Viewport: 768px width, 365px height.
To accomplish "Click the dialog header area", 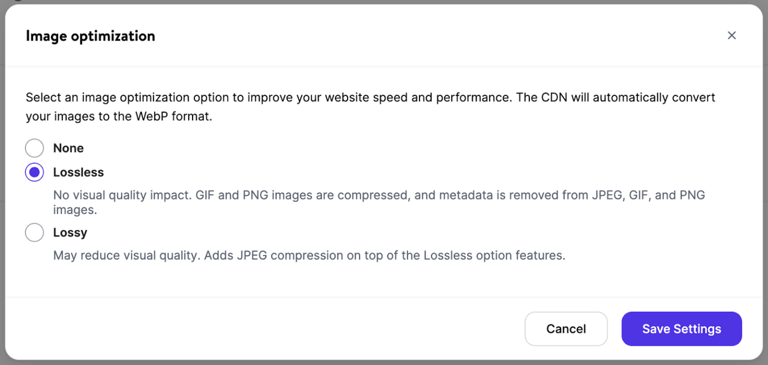I will [x=350, y=35].
